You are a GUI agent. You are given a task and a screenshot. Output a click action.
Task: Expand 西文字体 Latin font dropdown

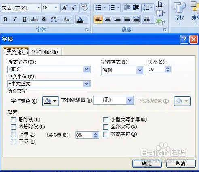pyautogui.click(x=87, y=69)
